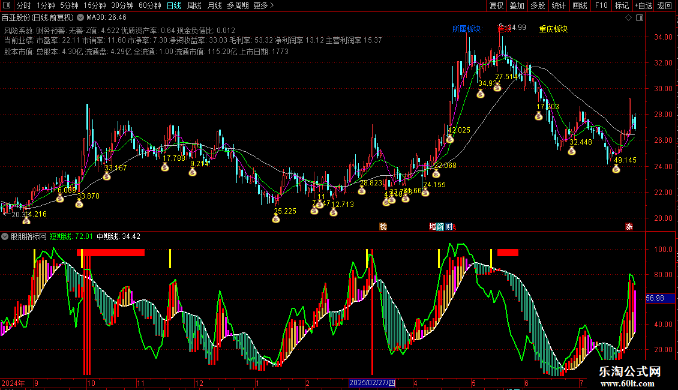
Task: Click the money bag icon labeled 49.145
Action: [x=616, y=169]
